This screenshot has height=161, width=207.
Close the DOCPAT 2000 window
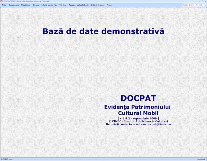(205, 1)
